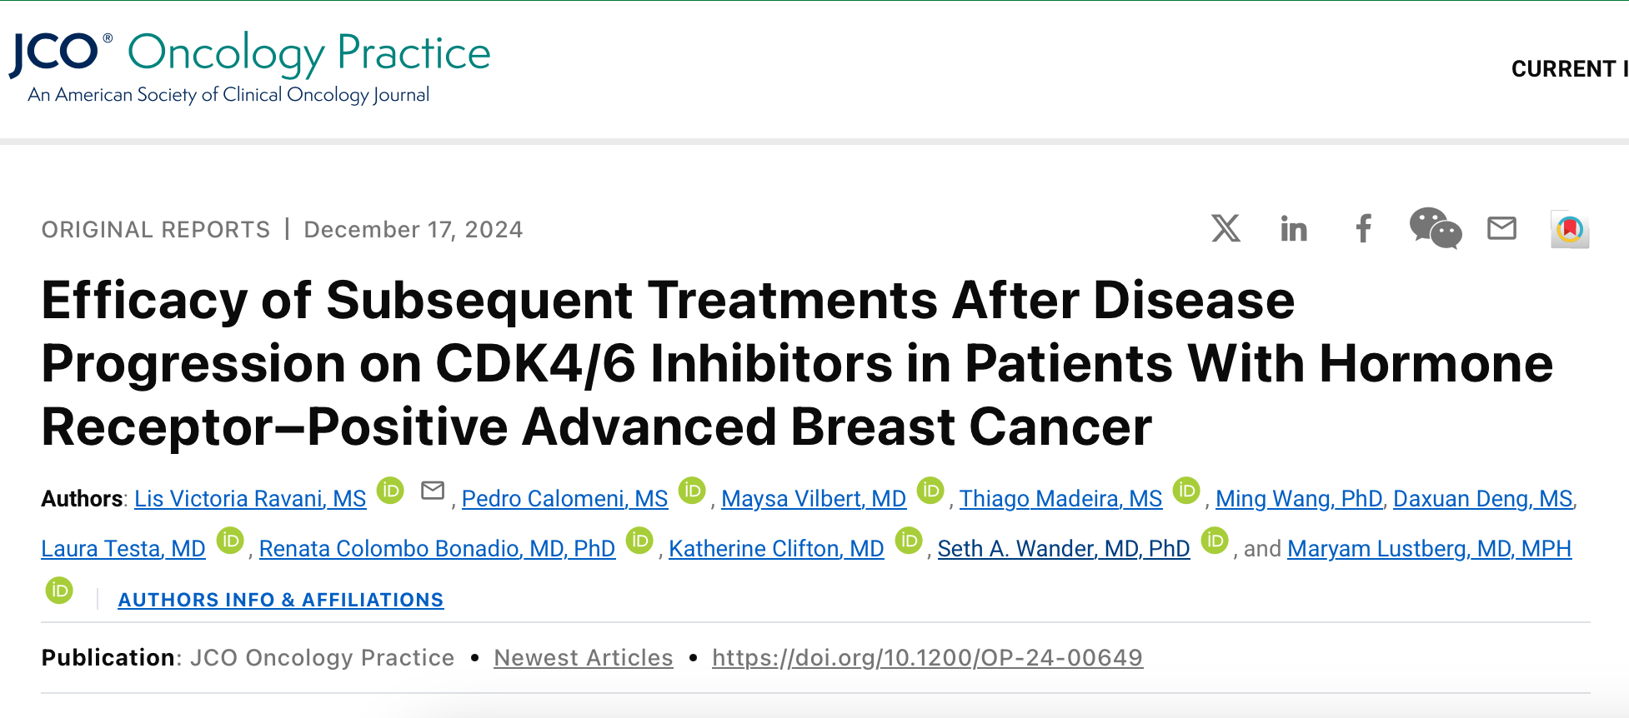1629x718 pixels.
Task: Open Lis Victoria Ravani's ORCID iD icon
Action: 390,491
